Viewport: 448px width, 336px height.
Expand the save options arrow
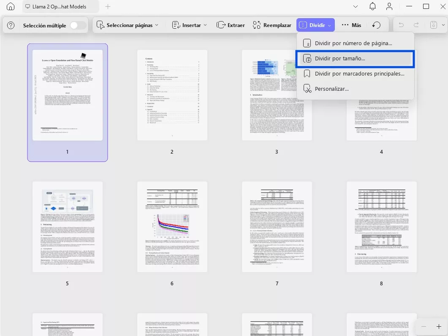point(443,25)
